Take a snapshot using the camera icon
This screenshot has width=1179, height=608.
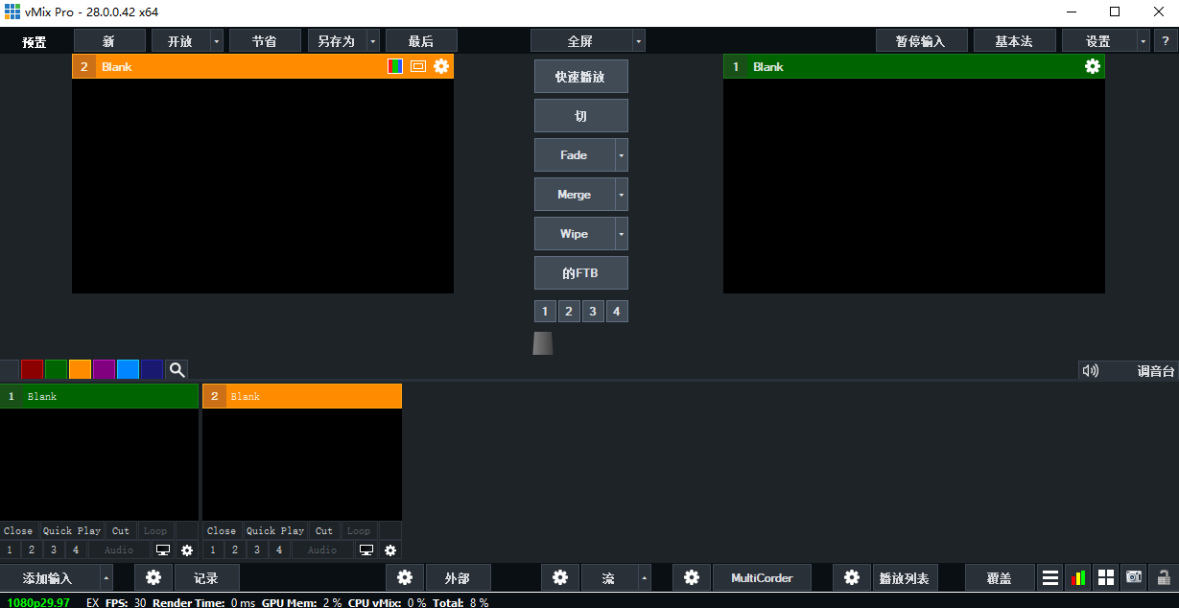click(1134, 577)
